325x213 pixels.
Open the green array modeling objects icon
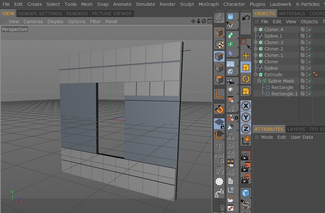click(x=231, y=44)
